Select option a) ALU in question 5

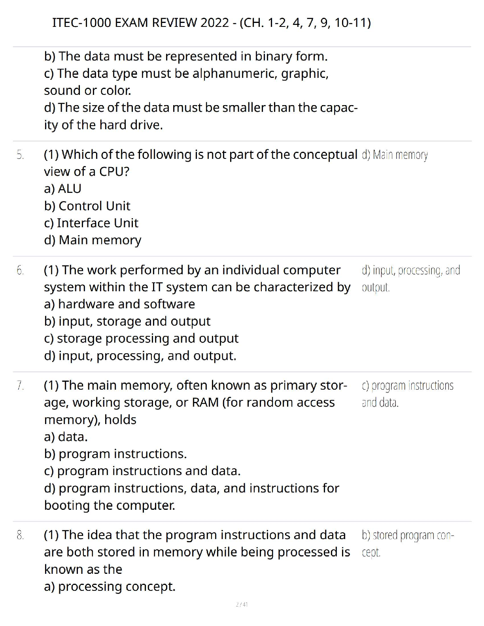pos(63,189)
